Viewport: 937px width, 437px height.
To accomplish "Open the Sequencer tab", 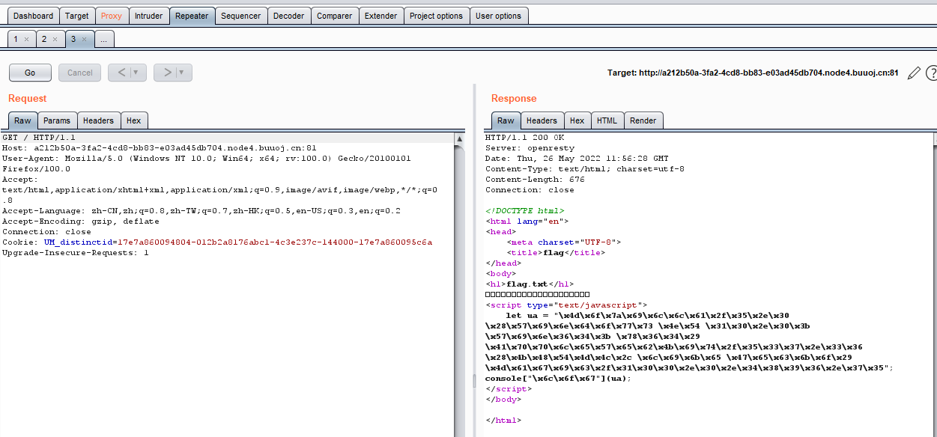I will (241, 16).
